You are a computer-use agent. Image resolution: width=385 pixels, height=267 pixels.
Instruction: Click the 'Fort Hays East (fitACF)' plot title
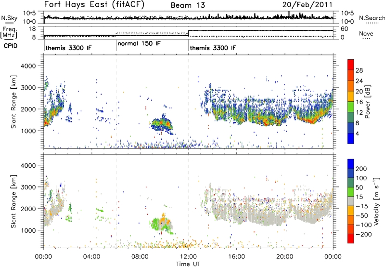point(94,5)
